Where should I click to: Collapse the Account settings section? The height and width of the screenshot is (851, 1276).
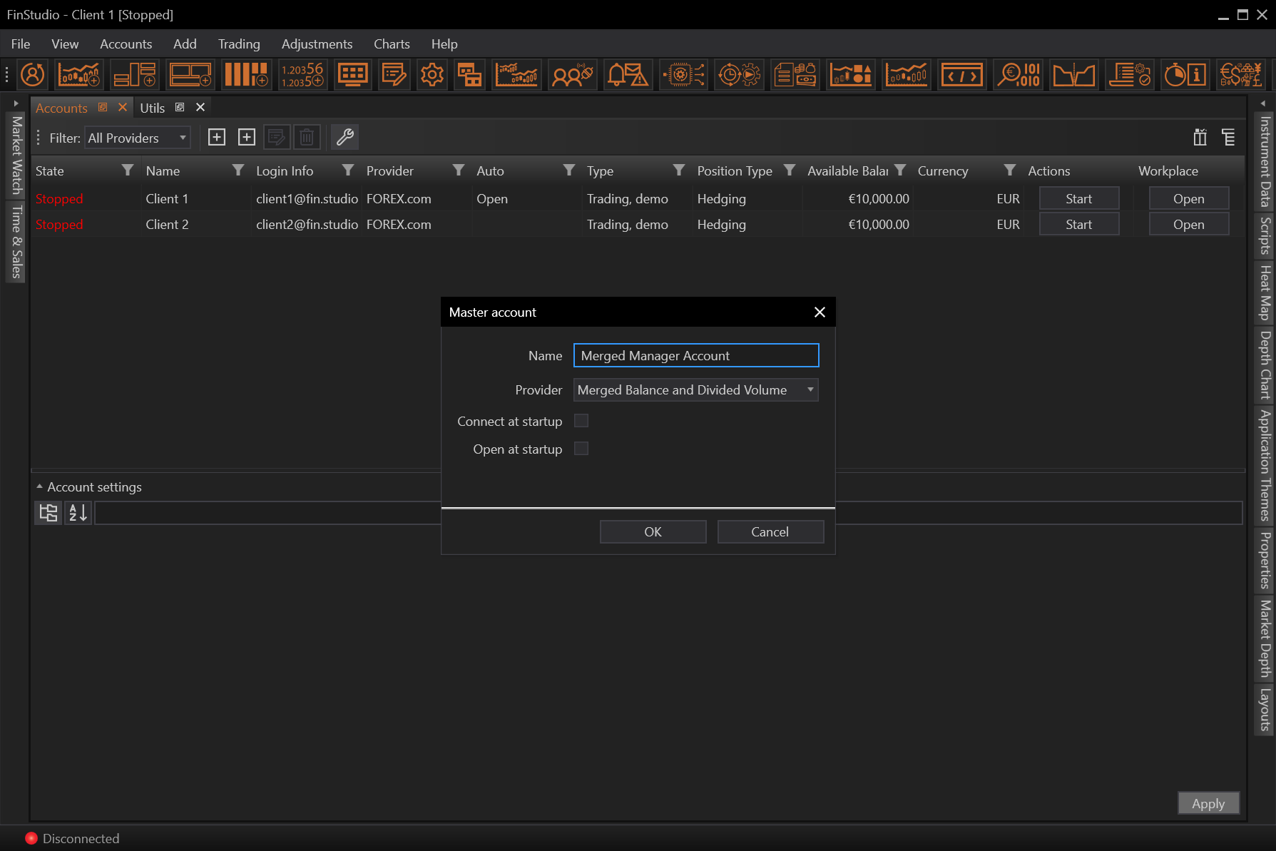tap(39, 486)
